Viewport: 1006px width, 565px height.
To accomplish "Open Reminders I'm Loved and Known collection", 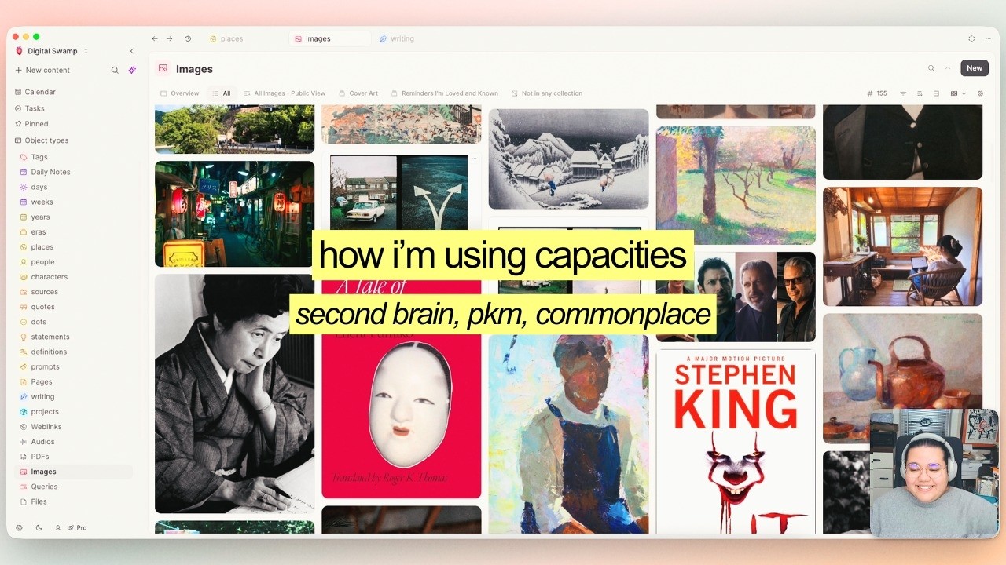I will point(445,93).
